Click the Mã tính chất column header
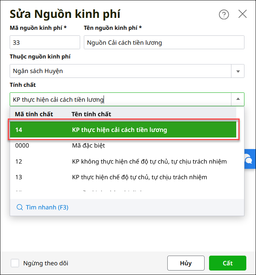The width and height of the screenshot is (256, 275). (x=34, y=114)
